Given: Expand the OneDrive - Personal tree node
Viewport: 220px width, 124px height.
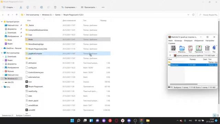Looking at the screenshot, I should pyautogui.click(x=2, y=48).
